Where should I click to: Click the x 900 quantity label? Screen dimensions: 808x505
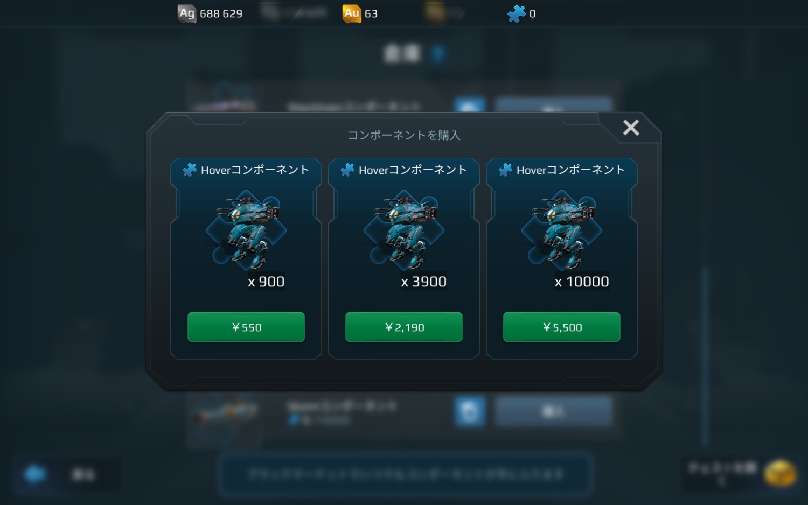click(x=266, y=282)
